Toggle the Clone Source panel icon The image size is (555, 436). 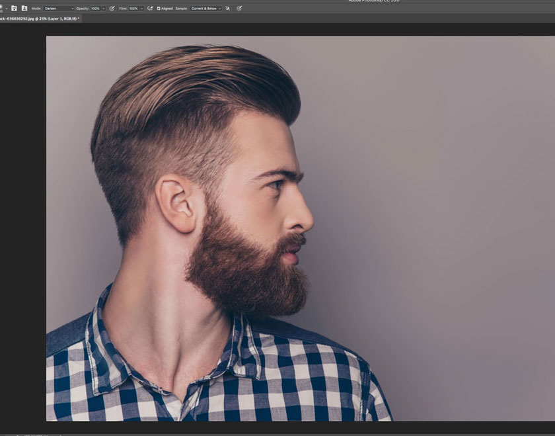click(x=24, y=8)
